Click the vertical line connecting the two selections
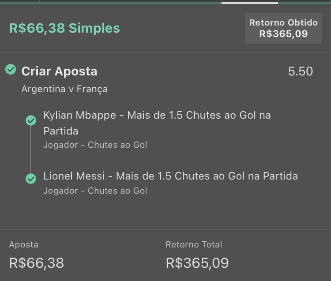The image size is (331, 281). click(x=30, y=150)
